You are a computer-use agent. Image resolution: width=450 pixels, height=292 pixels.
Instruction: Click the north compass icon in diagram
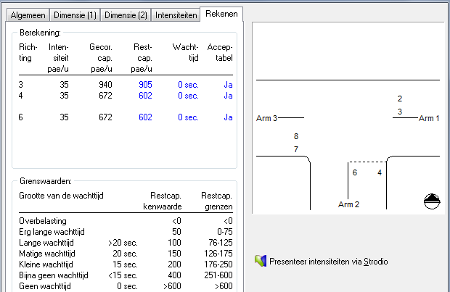click(432, 201)
